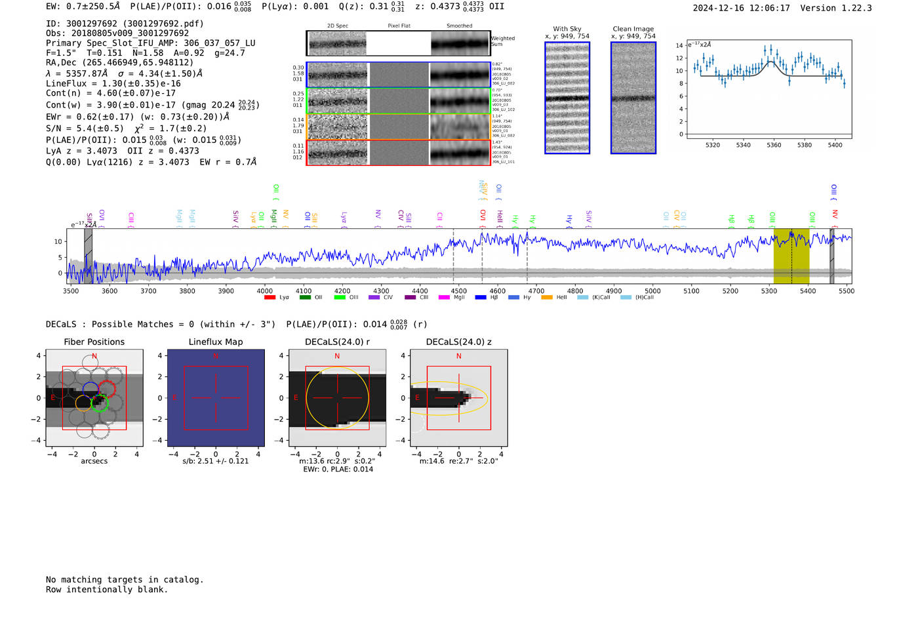Click the gray hatched region near 3550

pos(88,256)
